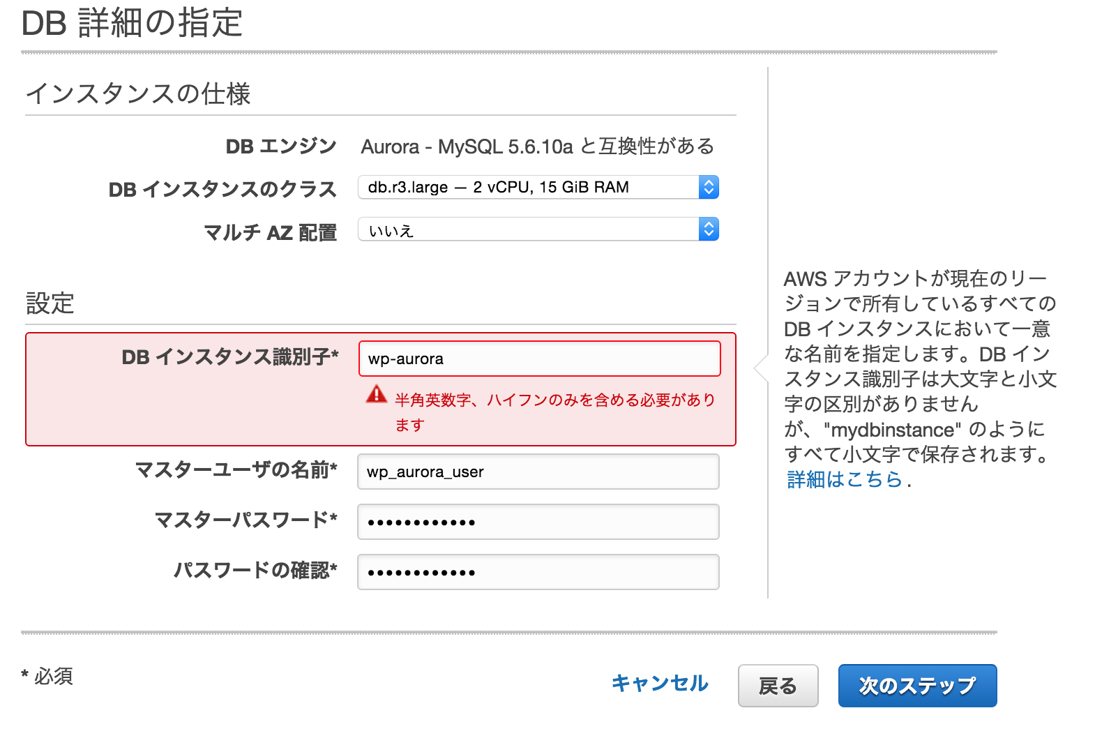Click the マルチ AZ 配置 label
1095x745 pixels.
coord(271,232)
